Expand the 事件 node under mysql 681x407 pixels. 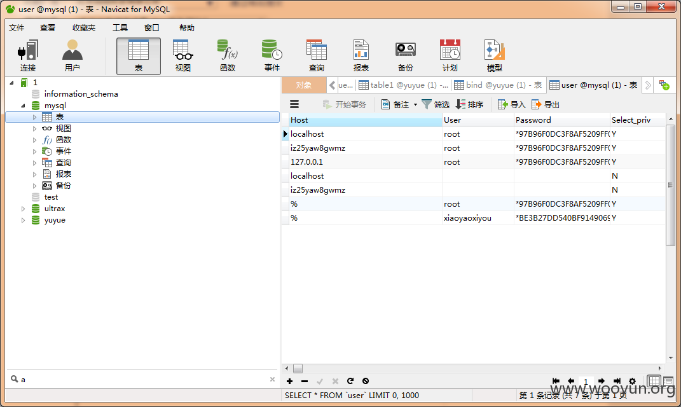tap(34, 151)
